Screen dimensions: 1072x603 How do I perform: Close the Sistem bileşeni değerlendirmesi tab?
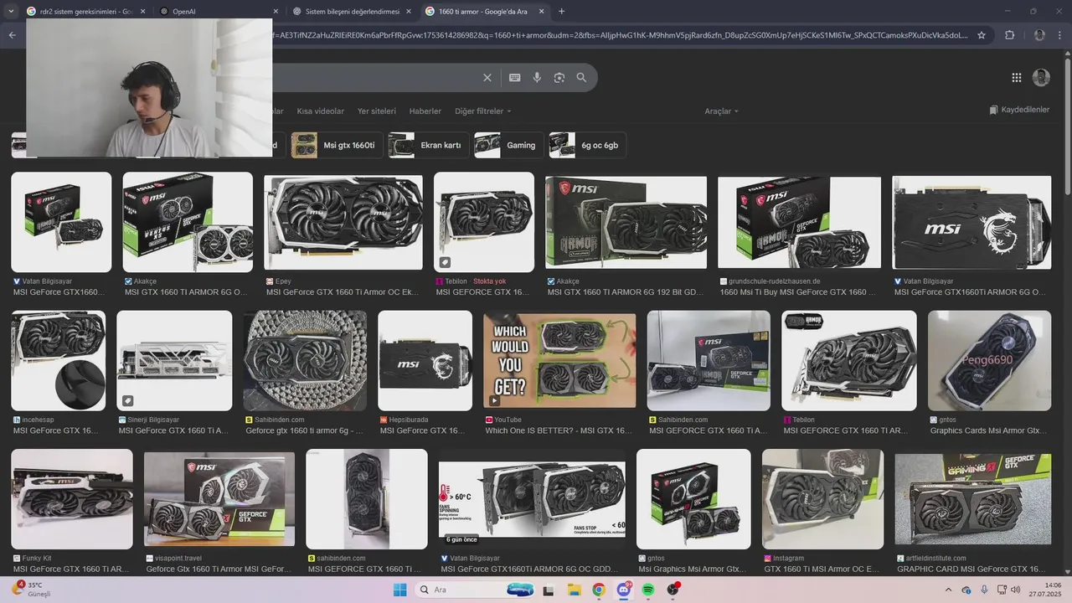[408, 12]
